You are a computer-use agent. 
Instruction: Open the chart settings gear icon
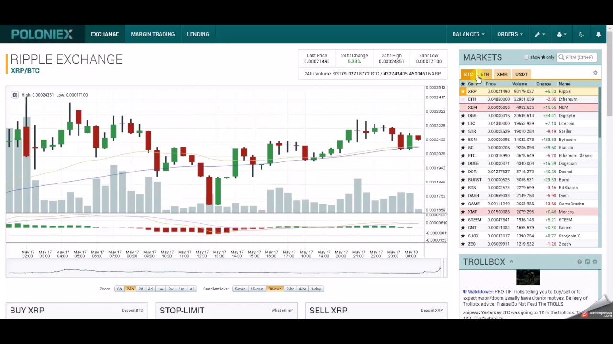pyautogui.click(x=15, y=95)
